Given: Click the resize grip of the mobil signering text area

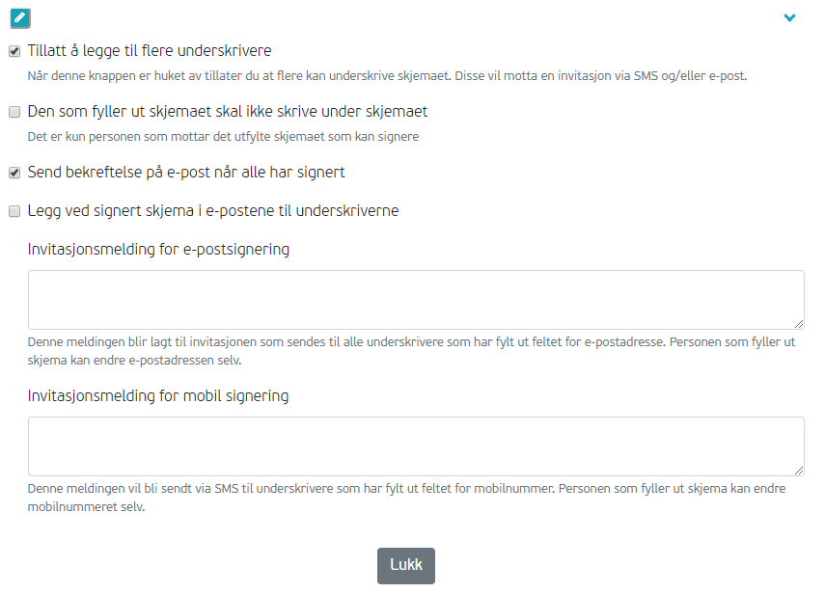Looking at the screenshot, I should 799,471.
